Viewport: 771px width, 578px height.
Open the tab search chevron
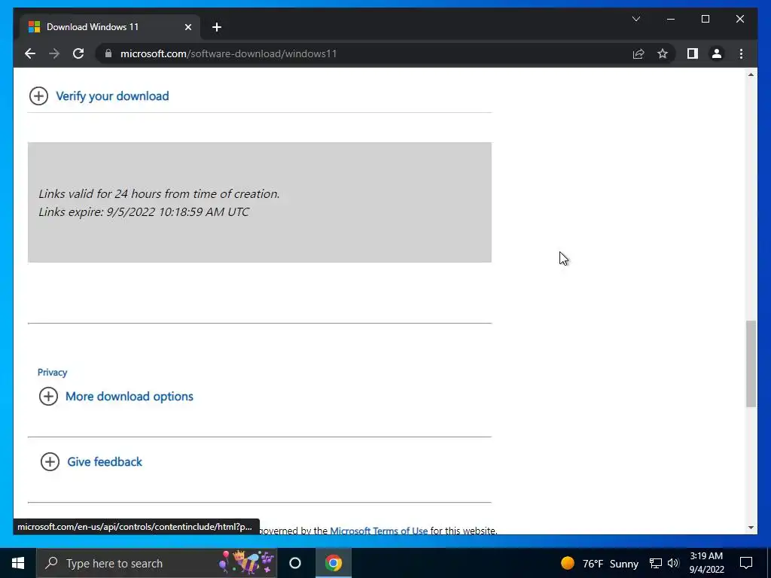(x=635, y=19)
